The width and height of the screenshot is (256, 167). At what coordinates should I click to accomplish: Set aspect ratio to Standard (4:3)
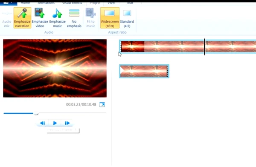127,18
